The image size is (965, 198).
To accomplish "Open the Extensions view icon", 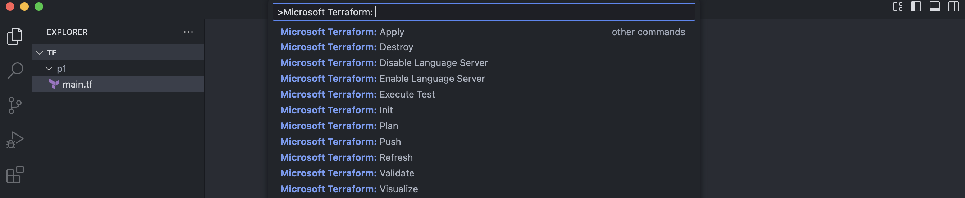I will 15,174.
